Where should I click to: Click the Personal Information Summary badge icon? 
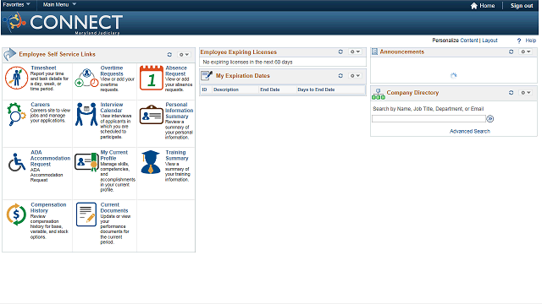coord(152,115)
